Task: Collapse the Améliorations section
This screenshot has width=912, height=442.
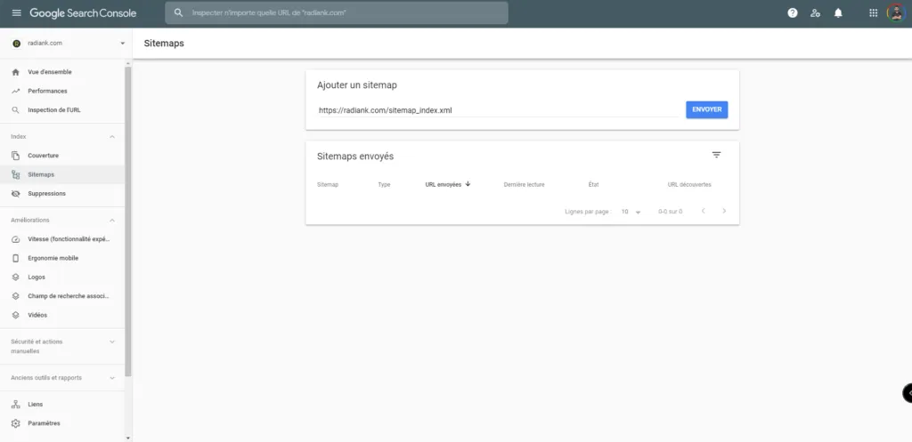Action: (x=112, y=221)
